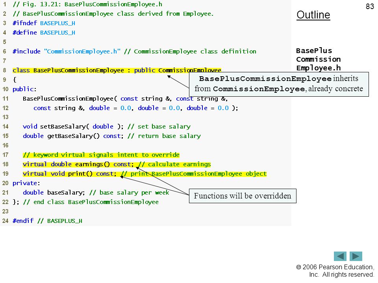Click 'public:' on line 10
378x283 pixels.
(24, 89)
